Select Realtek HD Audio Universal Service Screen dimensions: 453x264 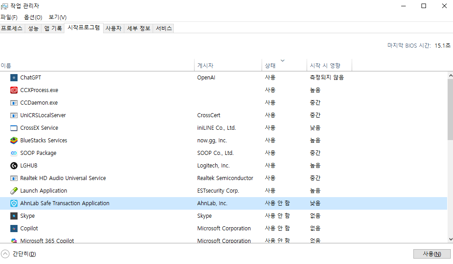coord(63,178)
